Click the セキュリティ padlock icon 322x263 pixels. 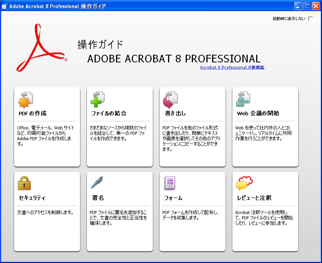(x=24, y=183)
